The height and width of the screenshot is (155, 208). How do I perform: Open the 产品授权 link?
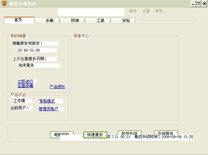click(x=58, y=87)
